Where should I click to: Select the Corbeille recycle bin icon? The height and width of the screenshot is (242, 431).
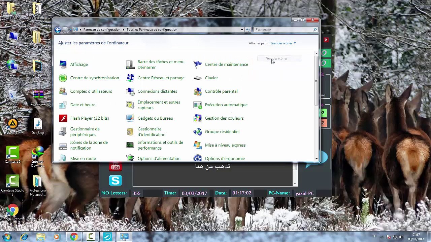coord(12,97)
